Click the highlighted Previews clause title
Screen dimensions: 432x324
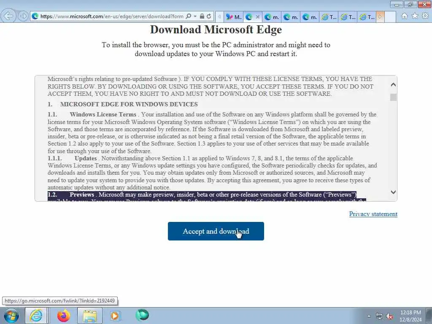pyautogui.click(x=81, y=194)
